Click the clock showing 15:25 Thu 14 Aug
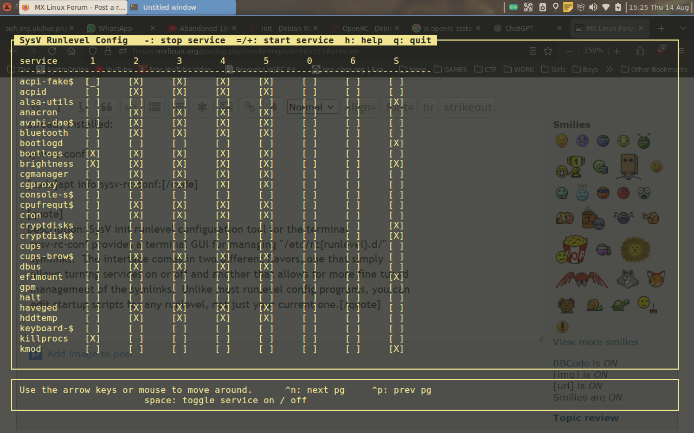 [658, 7]
